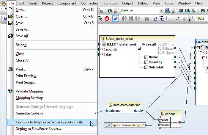Click the database icon on Select_parts_order header
Image resolution: width=208 pixels, height=135 pixels.
103,39
